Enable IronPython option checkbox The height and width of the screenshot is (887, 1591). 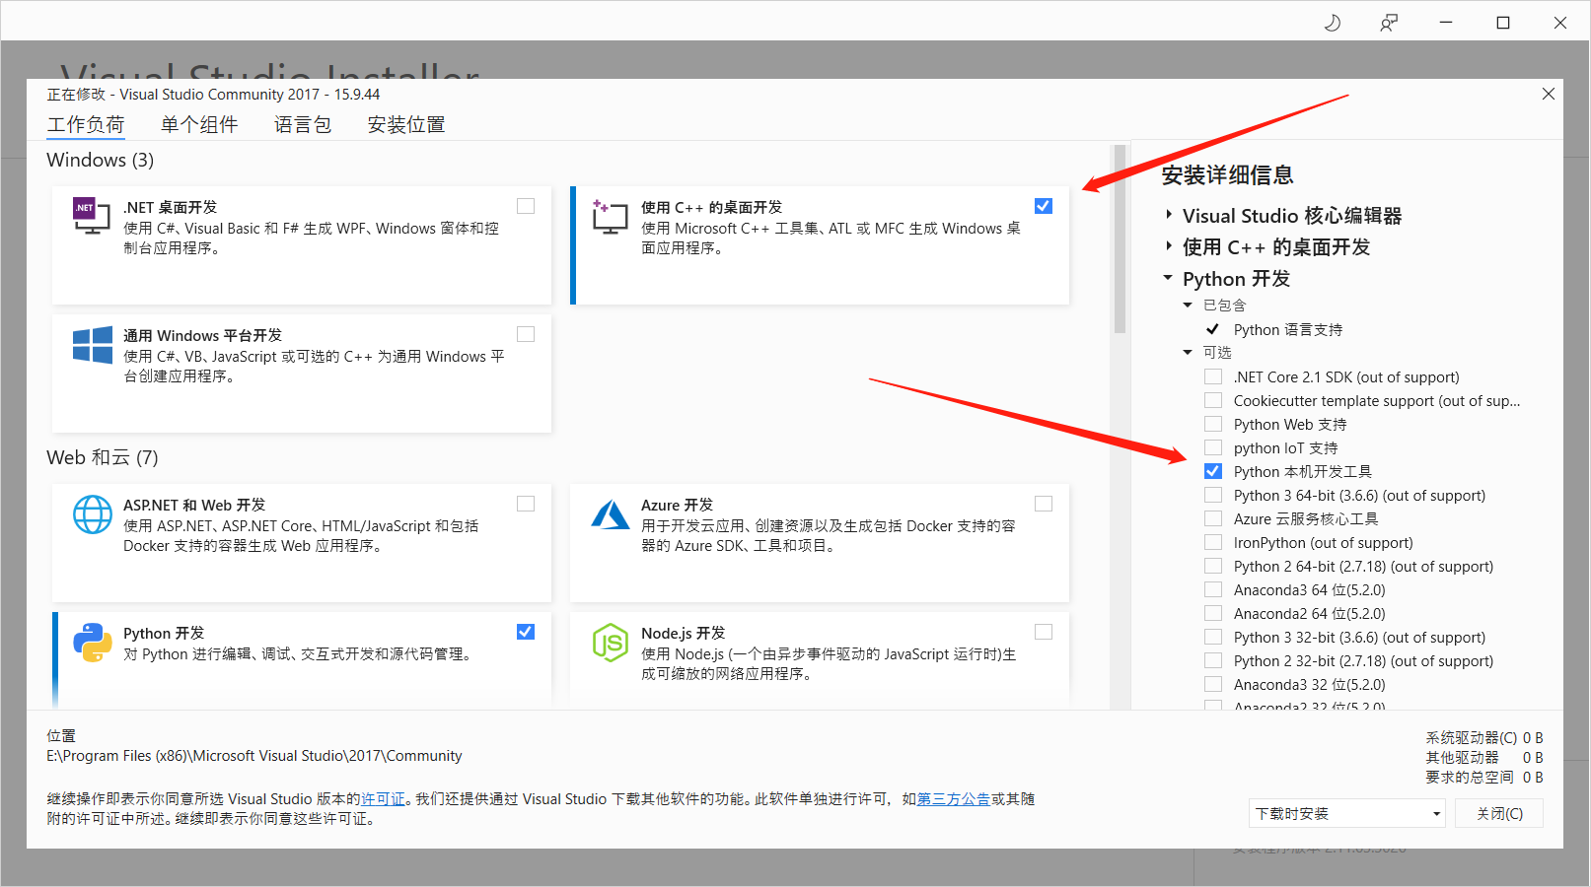point(1213,542)
